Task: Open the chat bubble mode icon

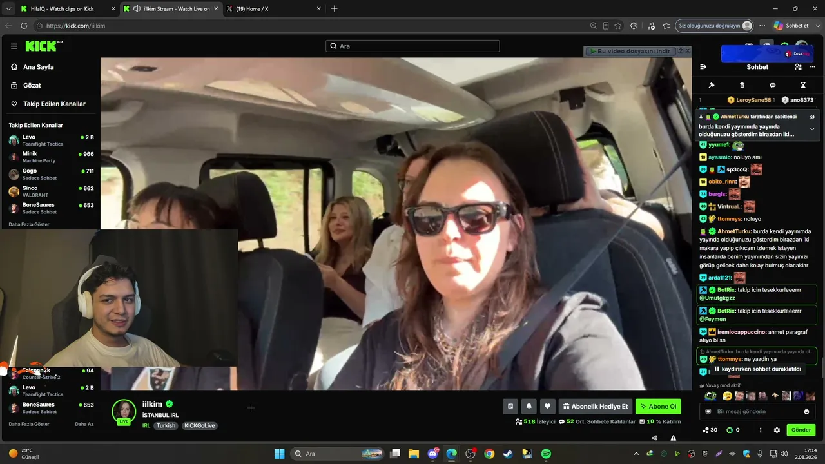Action: pos(772,85)
